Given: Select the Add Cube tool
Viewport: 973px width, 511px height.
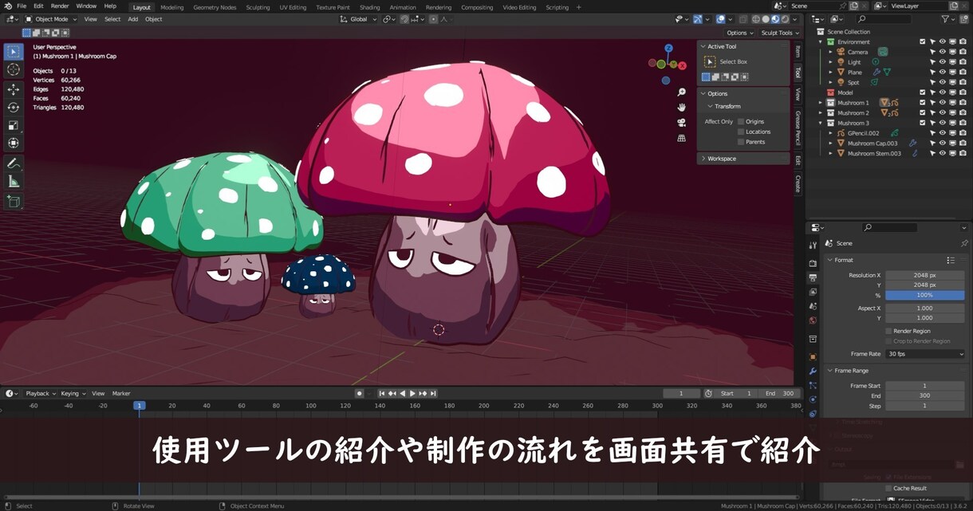Looking at the screenshot, I should pos(14,202).
